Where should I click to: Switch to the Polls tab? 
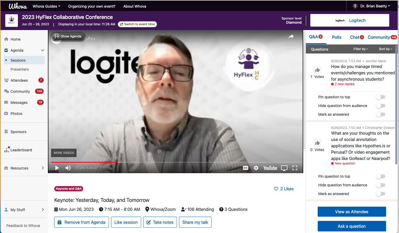336,37
